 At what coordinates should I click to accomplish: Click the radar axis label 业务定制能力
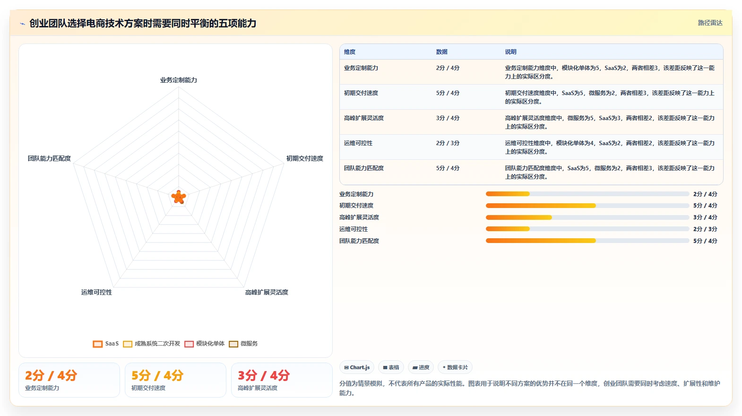coord(179,80)
